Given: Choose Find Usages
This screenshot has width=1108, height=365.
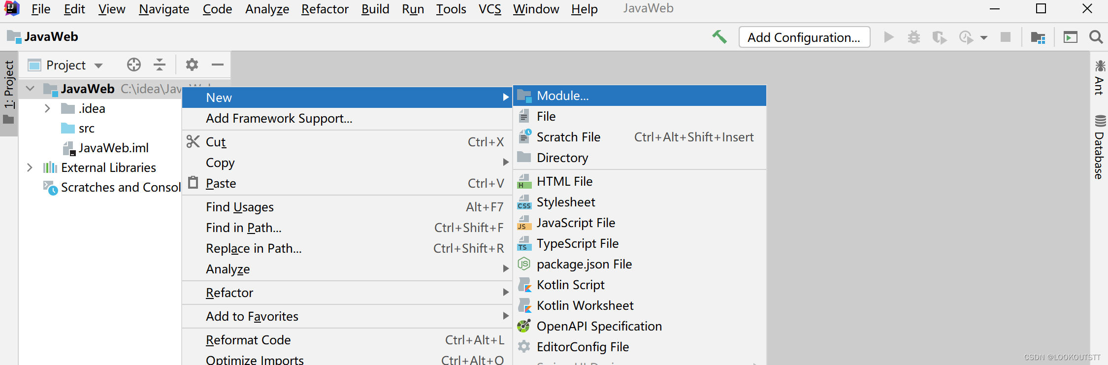Looking at the screenshot, I should [347, 207].
